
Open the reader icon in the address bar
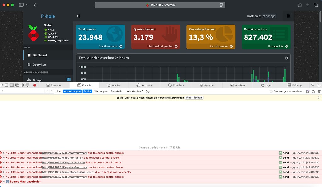tap(221, 5)
